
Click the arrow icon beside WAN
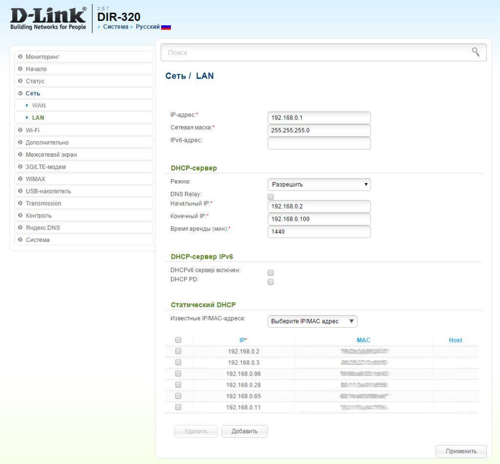click(x=27, y=105)
